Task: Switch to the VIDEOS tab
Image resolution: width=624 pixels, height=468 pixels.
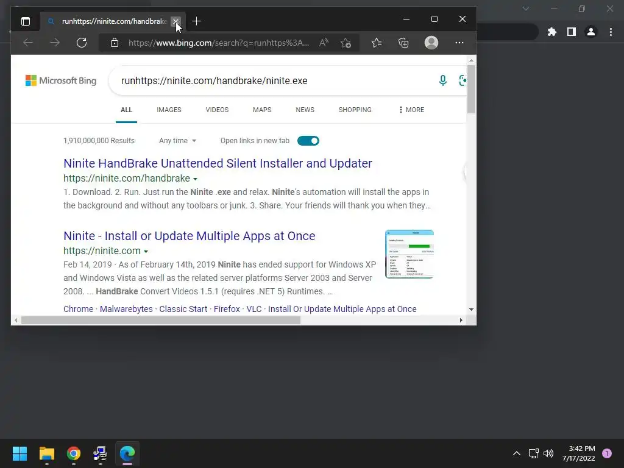Action: click(217, 110)
